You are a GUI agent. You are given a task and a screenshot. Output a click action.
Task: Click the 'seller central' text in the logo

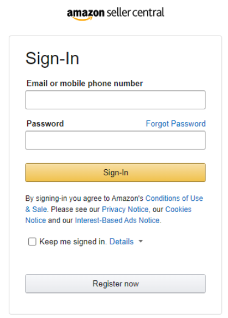[136, 13]
